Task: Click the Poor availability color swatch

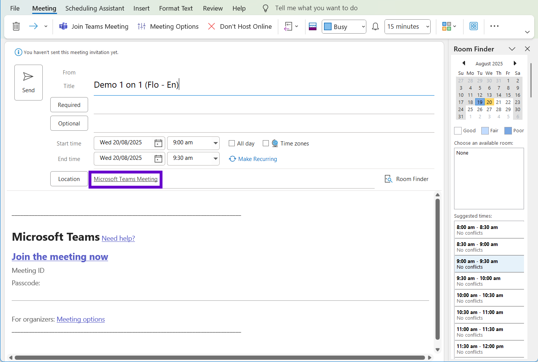Action: [x=508, y=131]
